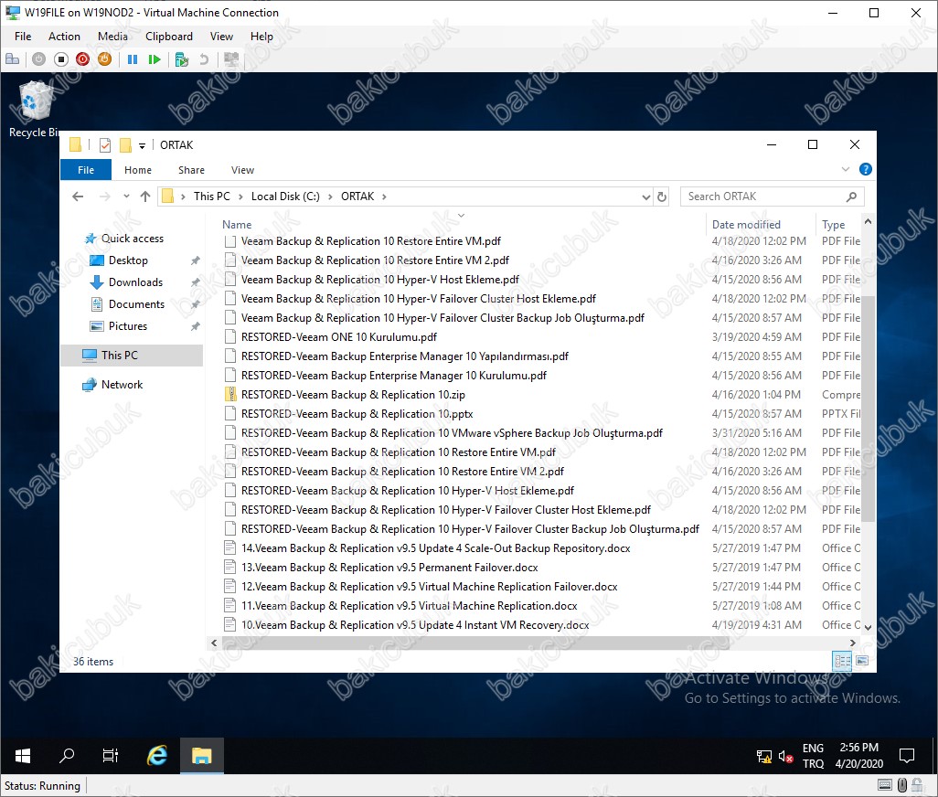Switch to the Share ribbon tab
The width and height of the screenshot is (938, 797).
191,170
